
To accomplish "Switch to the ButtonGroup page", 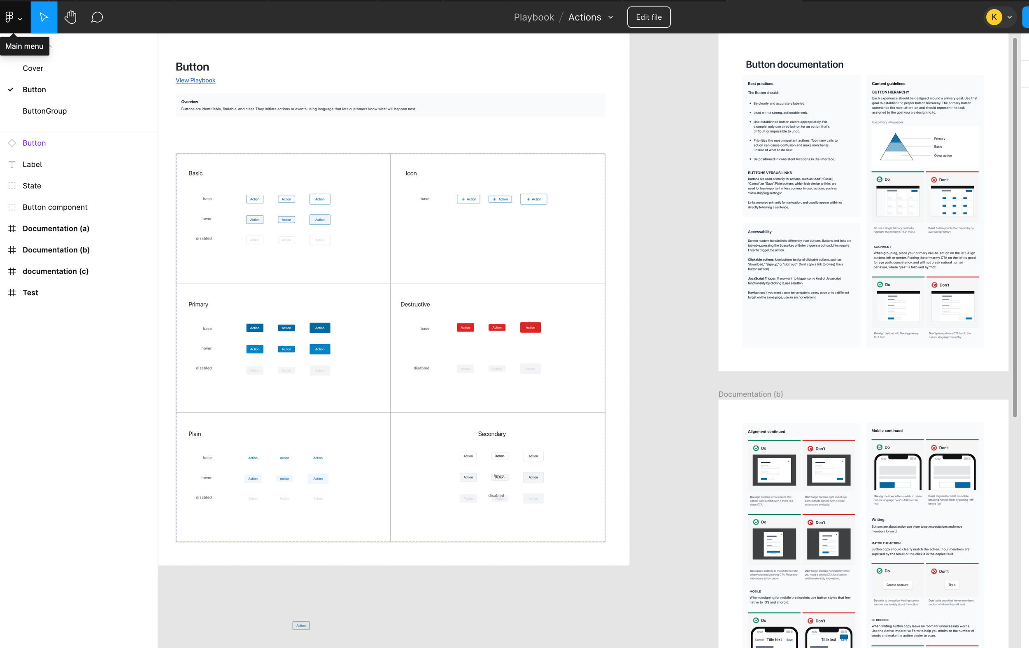I will [x=44, y=111].
